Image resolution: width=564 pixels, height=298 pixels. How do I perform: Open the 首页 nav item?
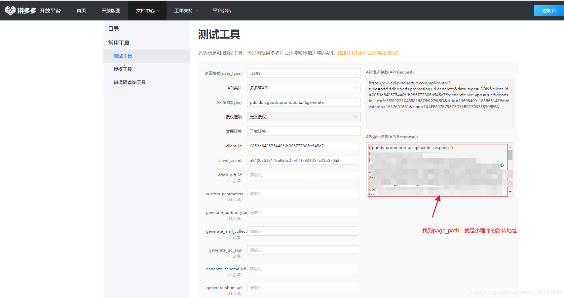point(81,11)
